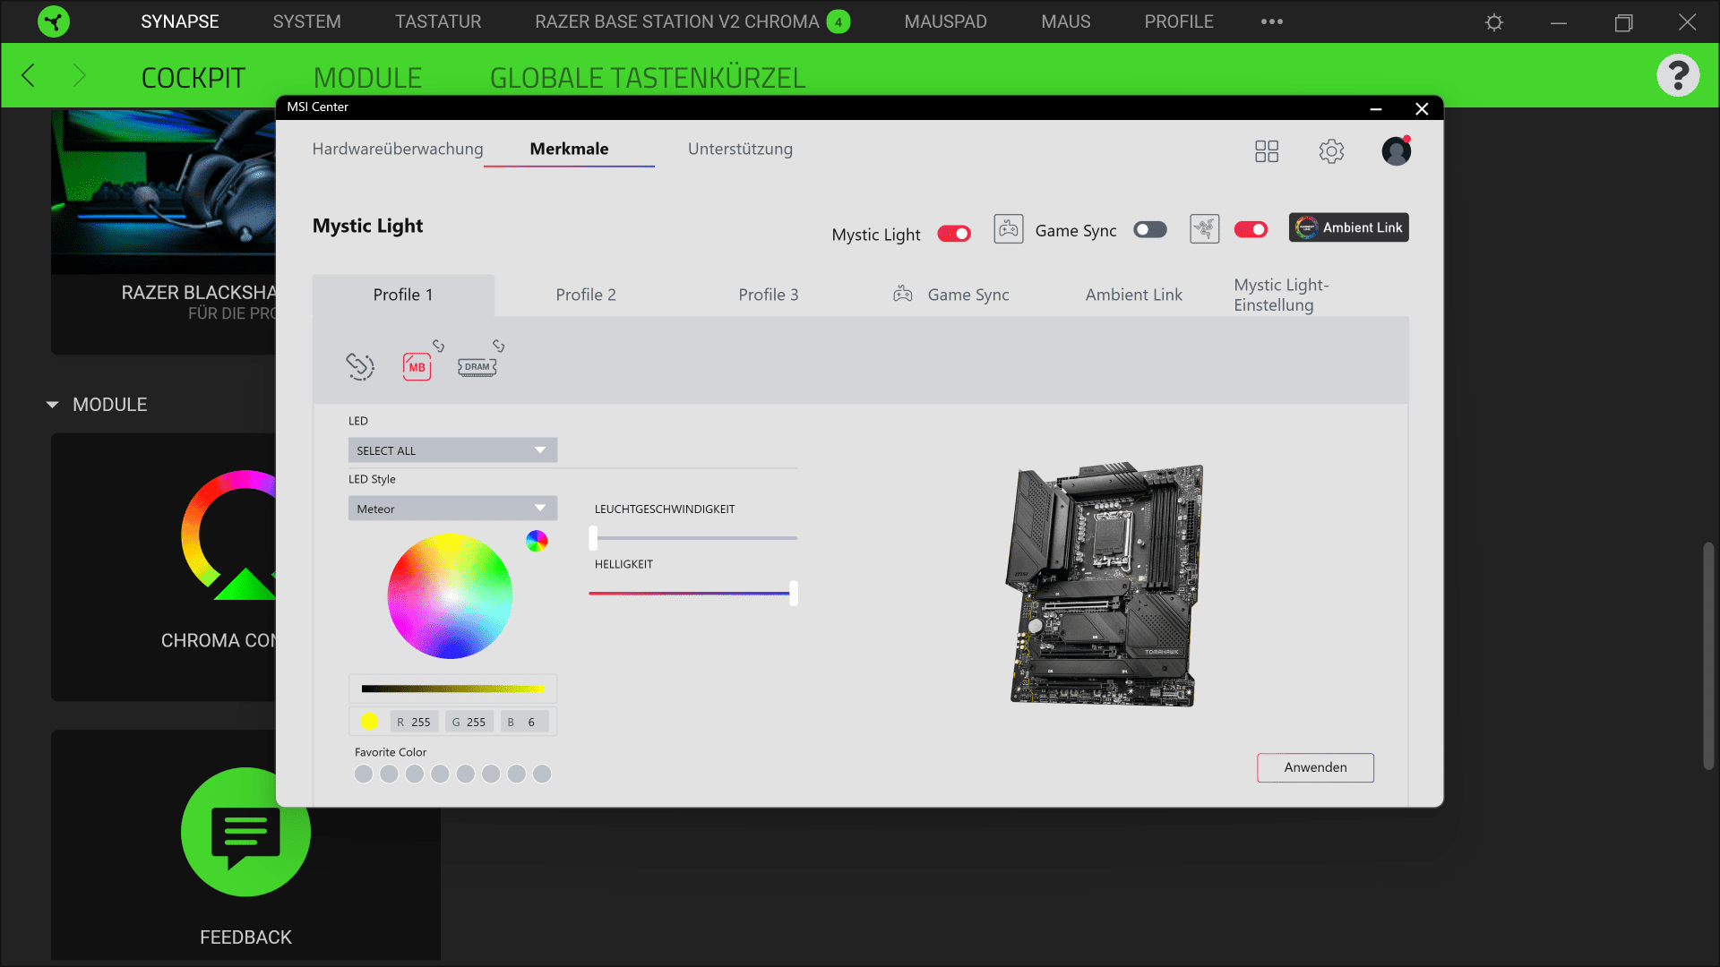This screenshot has height=967, width=1720.
Task: Collapse the MODULE section in Synapse
Action: (52, 405)
